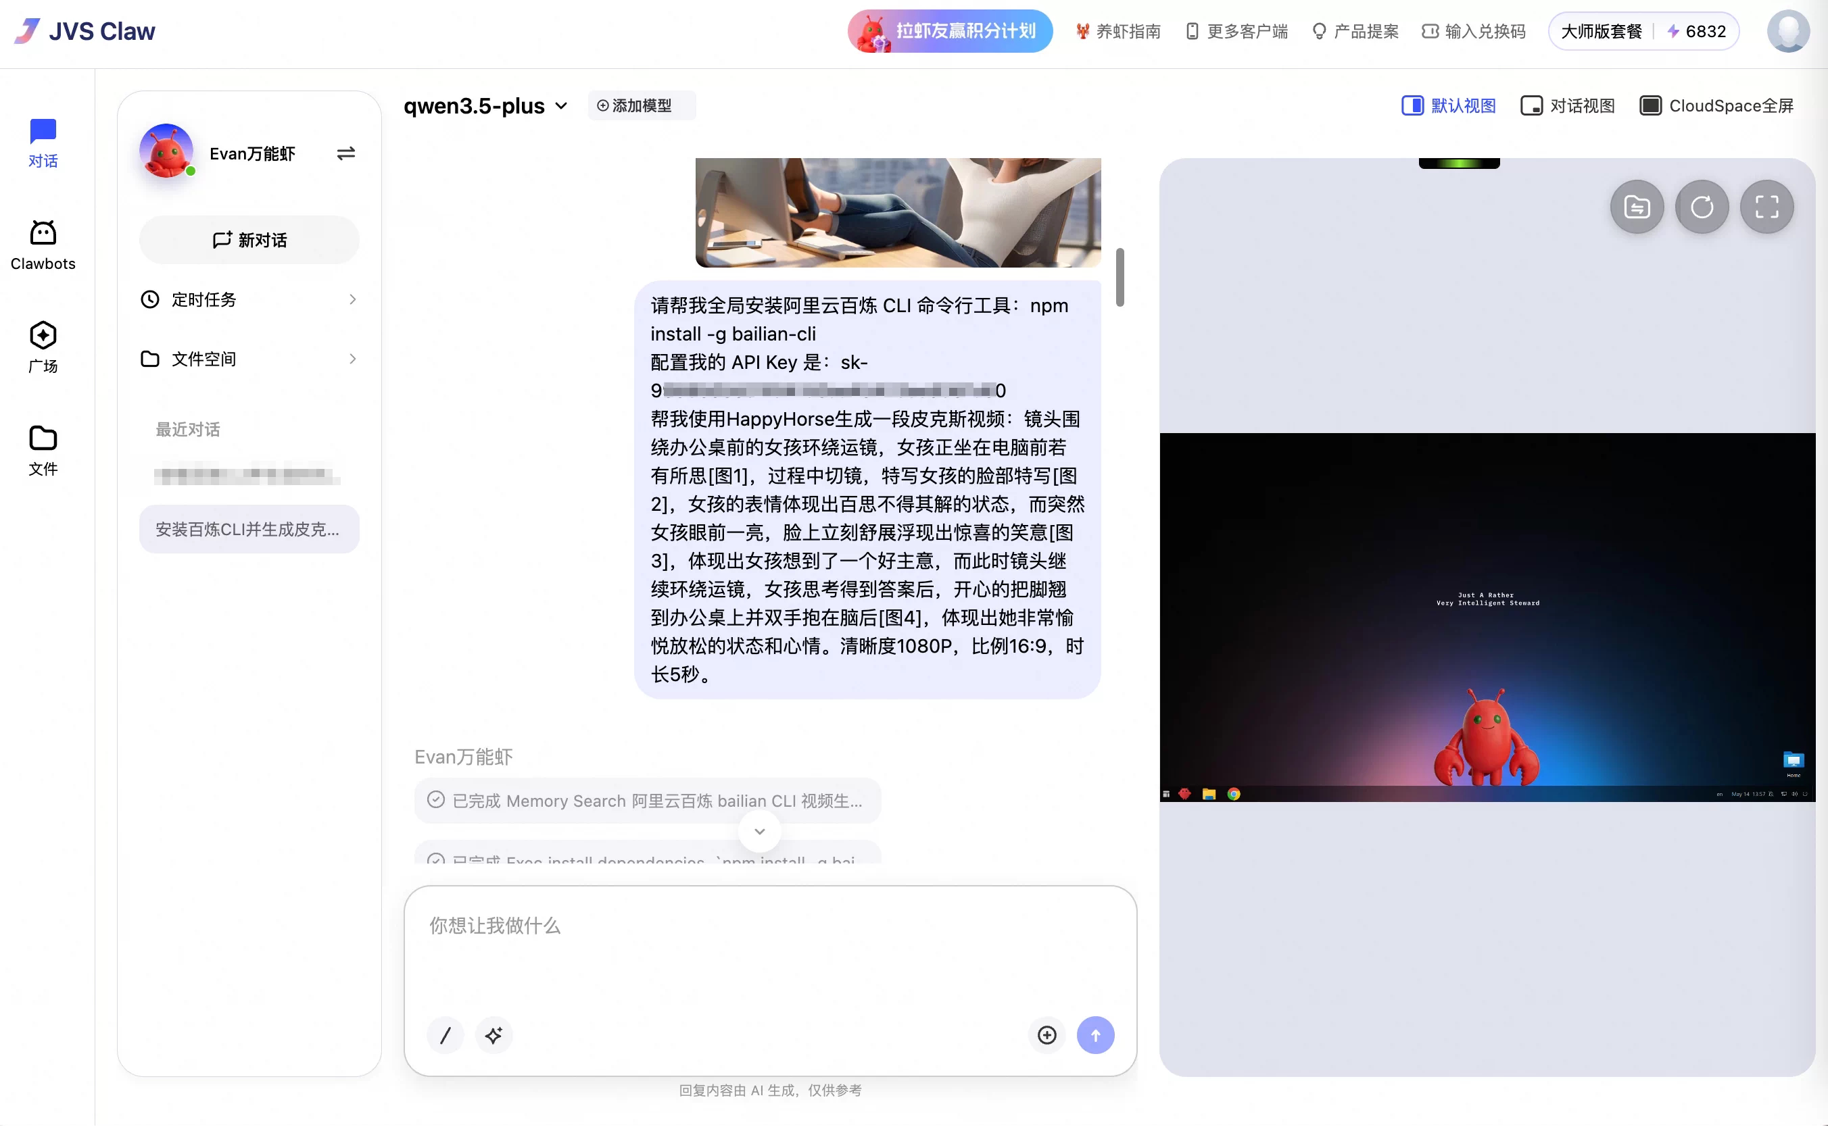Expand the 已完成 Memory Search step

tap(648, 801)
